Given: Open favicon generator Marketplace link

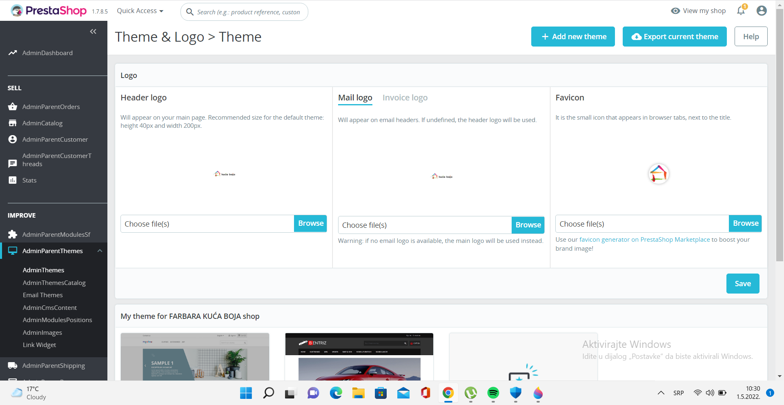Looking at the screenshot, I should pos(644,240).
